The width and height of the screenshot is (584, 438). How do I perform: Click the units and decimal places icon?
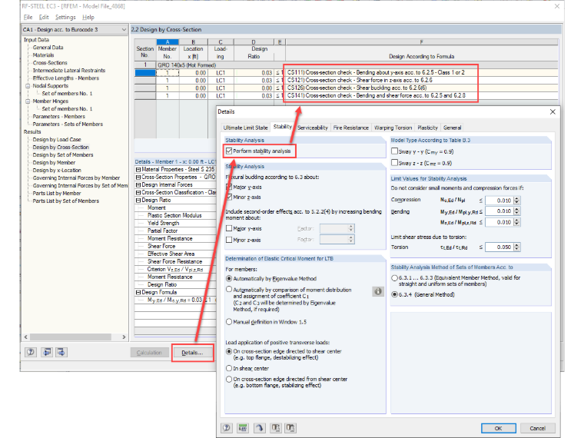[x=243, y=428]
